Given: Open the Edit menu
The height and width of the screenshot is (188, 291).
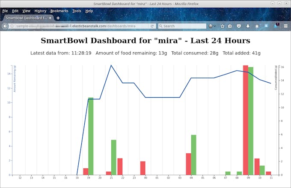Looking at the screenshot, I should tap(15, 11).
